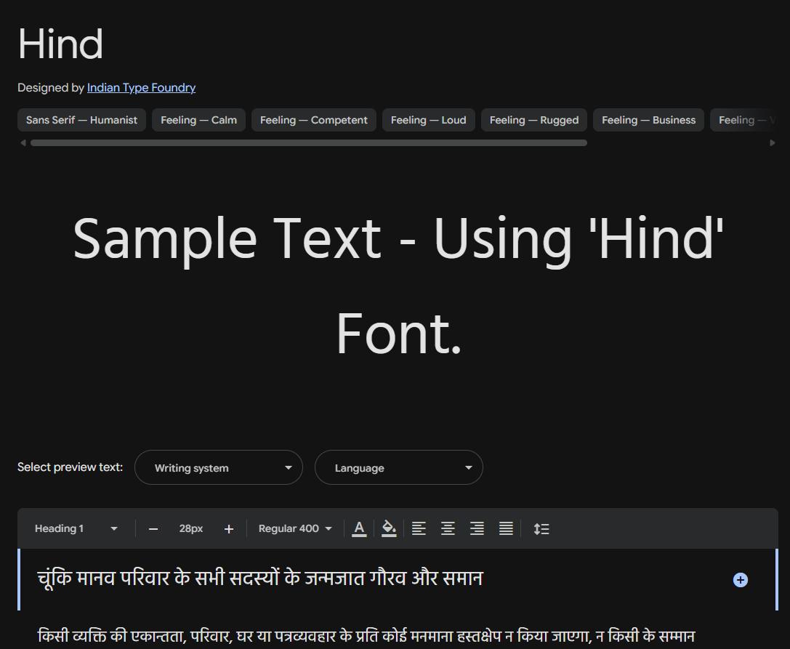Click the Sample Text preview heading
Screen dimensions: 790x649
tap(398, 286)
